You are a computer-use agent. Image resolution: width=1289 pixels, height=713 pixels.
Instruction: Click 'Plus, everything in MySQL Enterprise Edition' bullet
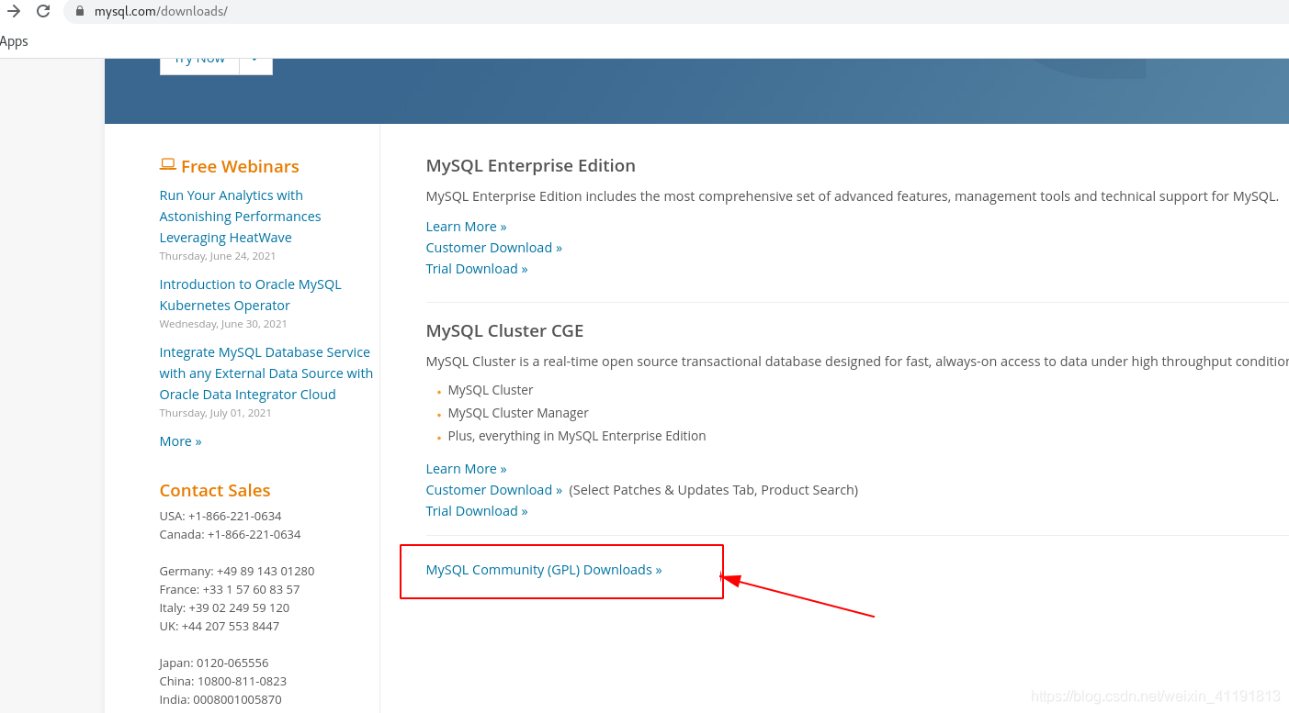pos(577,436)
